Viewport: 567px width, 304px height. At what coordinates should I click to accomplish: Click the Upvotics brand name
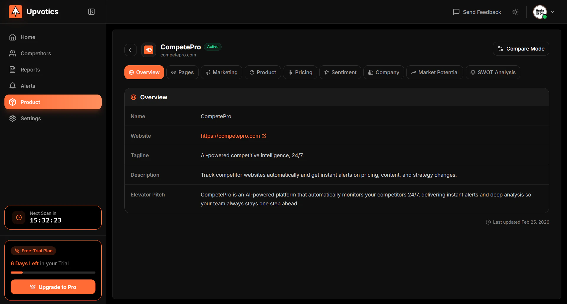tap(43, 12)
